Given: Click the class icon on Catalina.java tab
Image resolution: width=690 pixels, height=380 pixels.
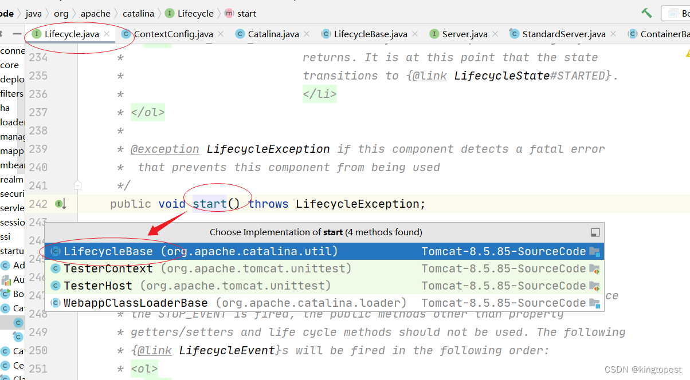Looking at the screenshot, I should (x=240, y=34).
